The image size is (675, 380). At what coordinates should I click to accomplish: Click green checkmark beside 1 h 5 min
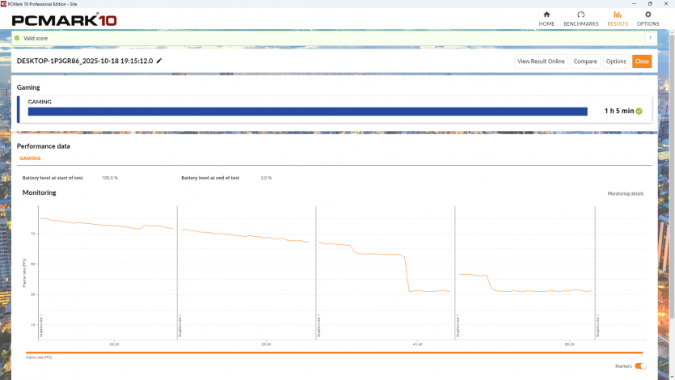(x=639, y=111)
